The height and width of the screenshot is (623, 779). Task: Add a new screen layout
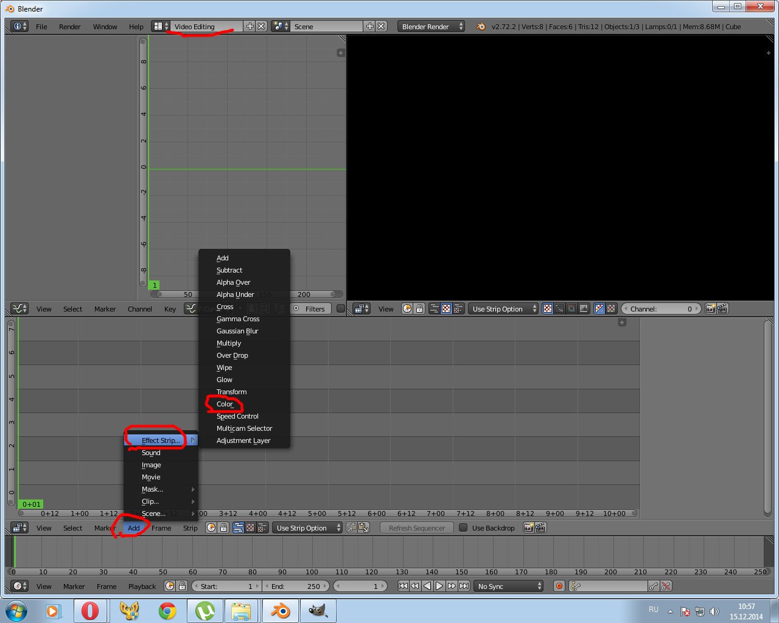[250, 26]
